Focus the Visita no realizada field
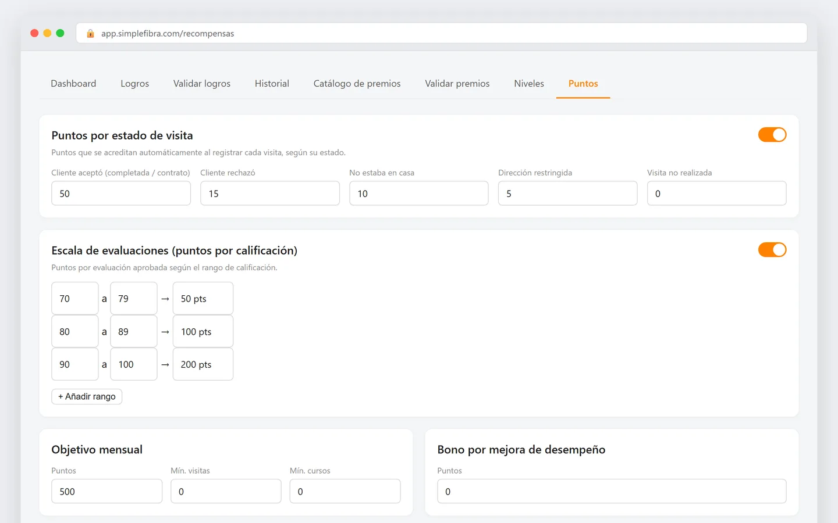 [x=717, y=194]
